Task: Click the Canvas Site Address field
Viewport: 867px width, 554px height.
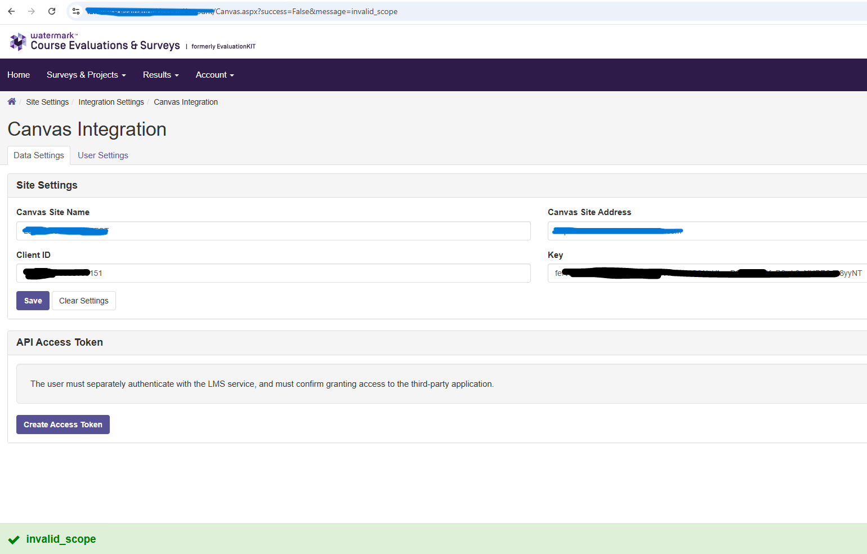Action: pos(707,231)
